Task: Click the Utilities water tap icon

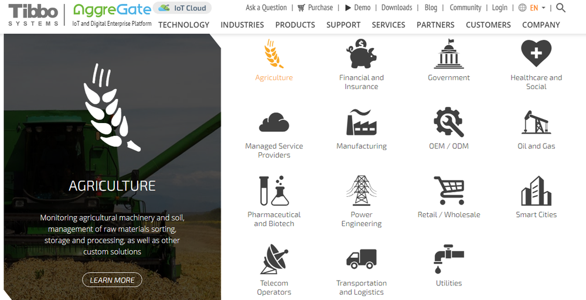Action: [448, 259]
